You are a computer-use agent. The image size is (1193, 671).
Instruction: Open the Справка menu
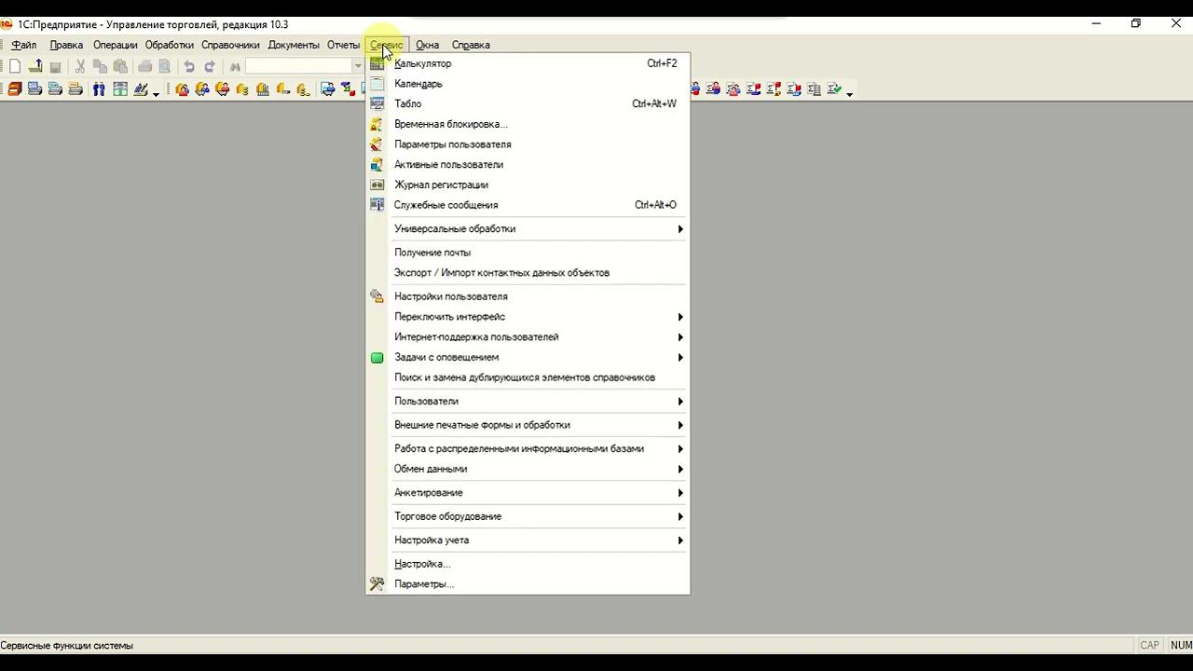click(471, 45)
